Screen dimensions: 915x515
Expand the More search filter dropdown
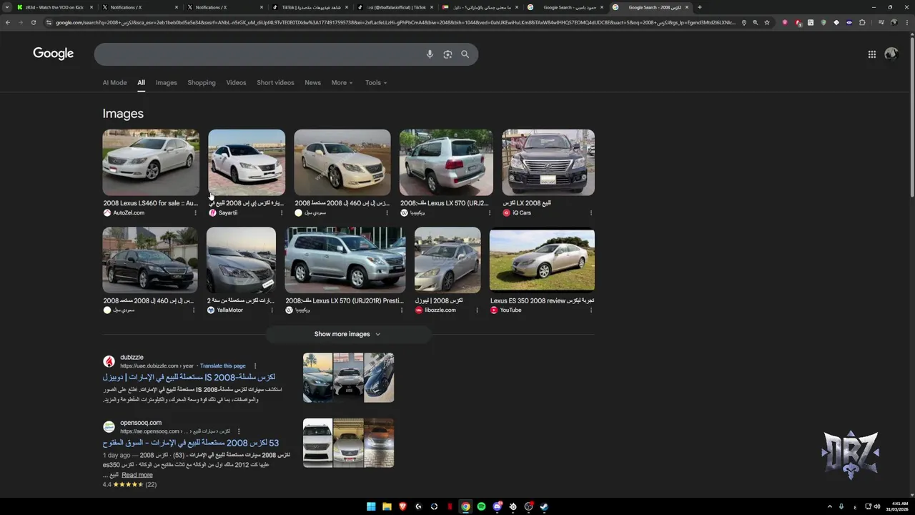point(342,83)
